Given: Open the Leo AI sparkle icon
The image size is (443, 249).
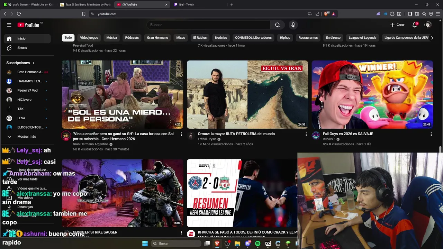Looking at the screenshot, I should [x=424, y=14].
